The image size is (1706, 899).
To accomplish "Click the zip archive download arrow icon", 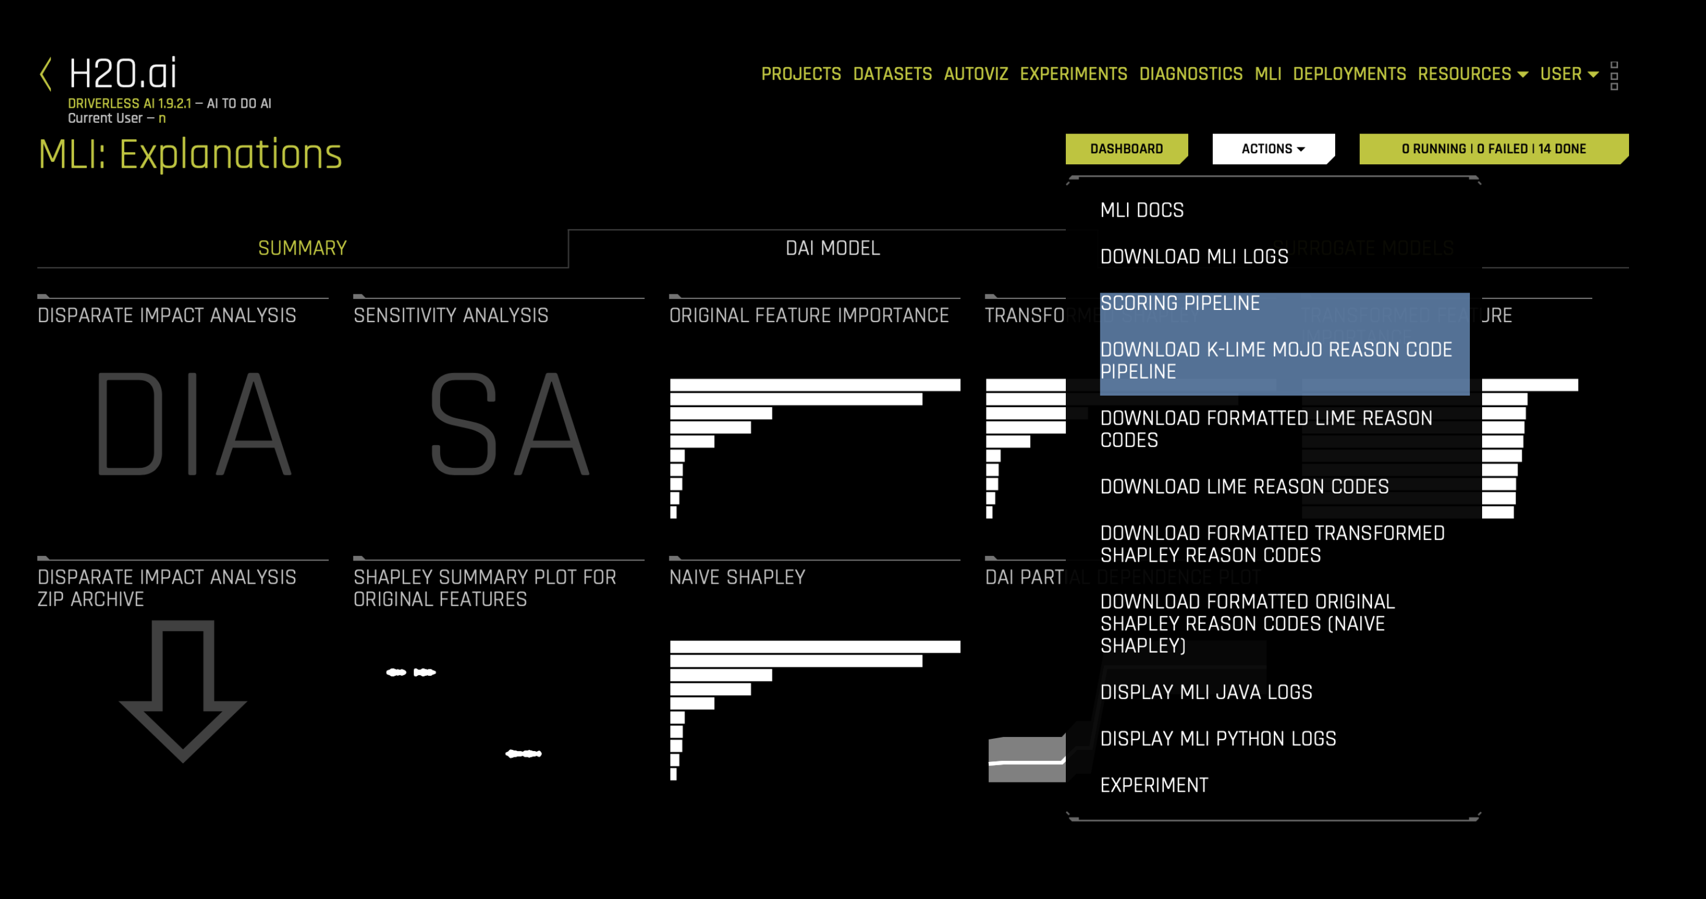I will coord(183,690).
